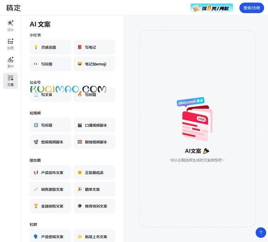Choose 口播视频脚本 card
The width and height of the screenshot is (268, 242).
[94, 125]
